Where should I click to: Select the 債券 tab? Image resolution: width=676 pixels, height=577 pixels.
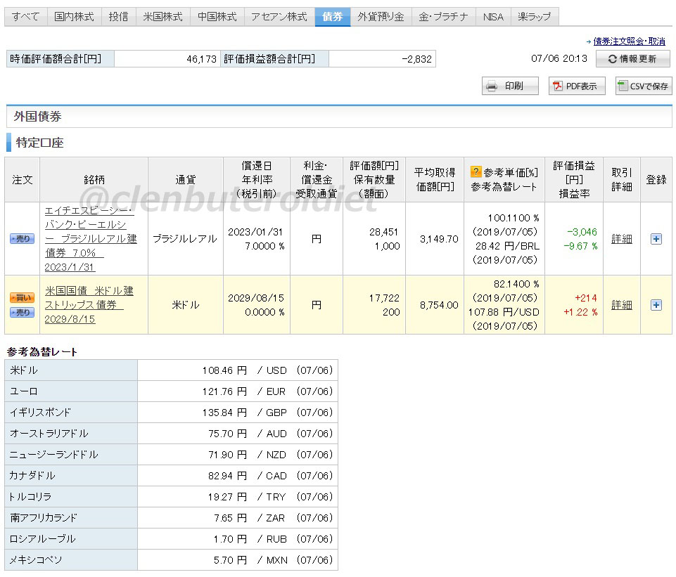(333, 17)
